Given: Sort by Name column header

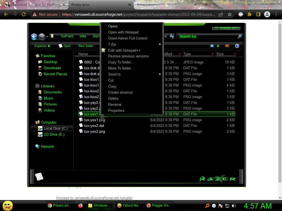Looking at the screenshot, I should tap(83, 54).
